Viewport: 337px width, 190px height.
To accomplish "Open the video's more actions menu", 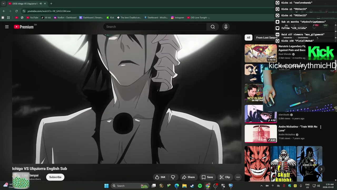I will 238,177.
